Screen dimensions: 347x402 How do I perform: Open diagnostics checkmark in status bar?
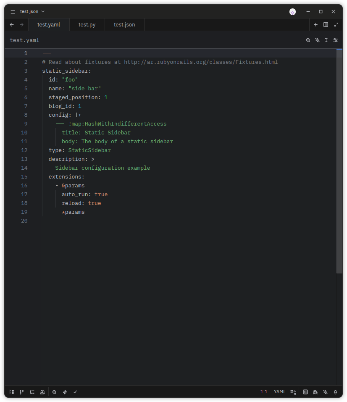pos(75,392)
